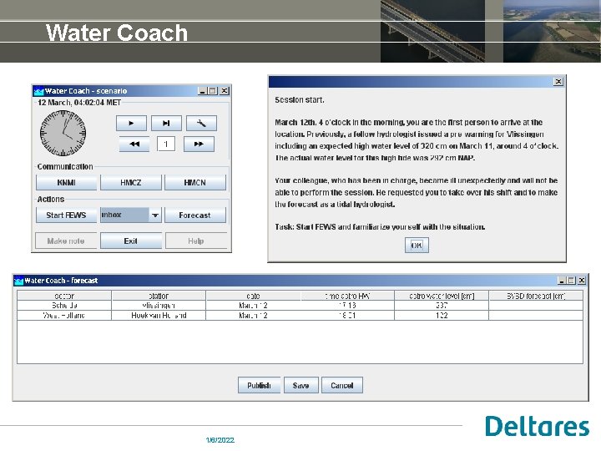Speed up using the fast-forward button
Viewport: 601px width, 451px height.
coord(199,144)
